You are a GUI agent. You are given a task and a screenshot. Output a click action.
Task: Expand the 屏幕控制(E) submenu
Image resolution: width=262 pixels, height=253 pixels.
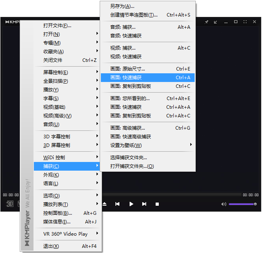pos(67,73)
